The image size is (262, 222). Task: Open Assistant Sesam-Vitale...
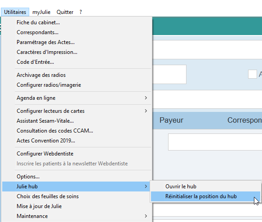77,121
